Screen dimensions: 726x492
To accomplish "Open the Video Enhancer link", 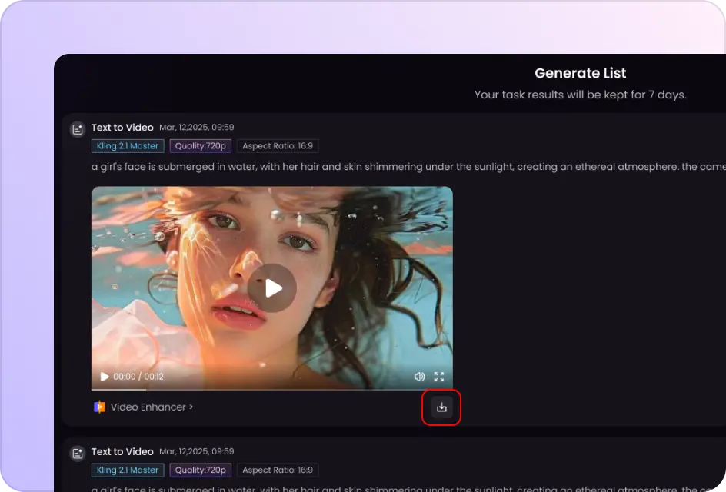I will coord(152,407).
